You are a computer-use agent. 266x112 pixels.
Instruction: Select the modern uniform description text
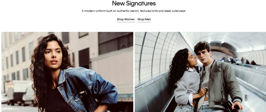pos(134,11)
